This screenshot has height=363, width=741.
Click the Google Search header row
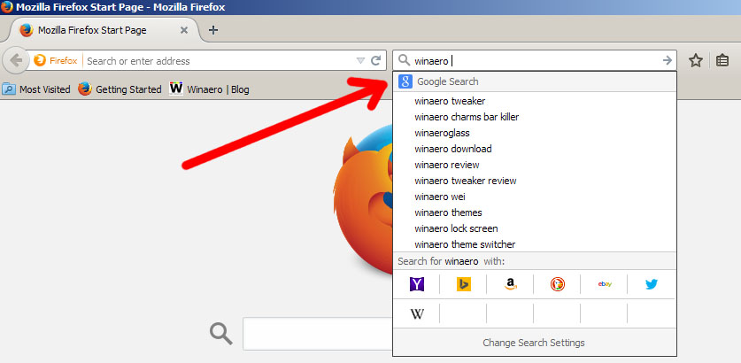(535, 81)
